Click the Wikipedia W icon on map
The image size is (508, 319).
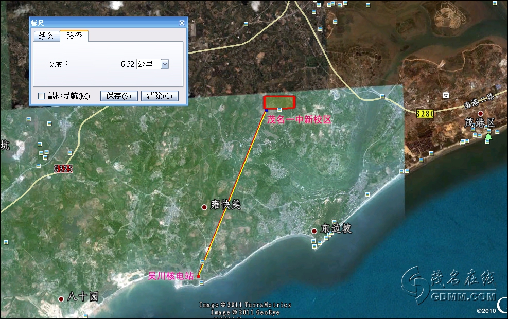pyautogui.click(x=446, y=95)
